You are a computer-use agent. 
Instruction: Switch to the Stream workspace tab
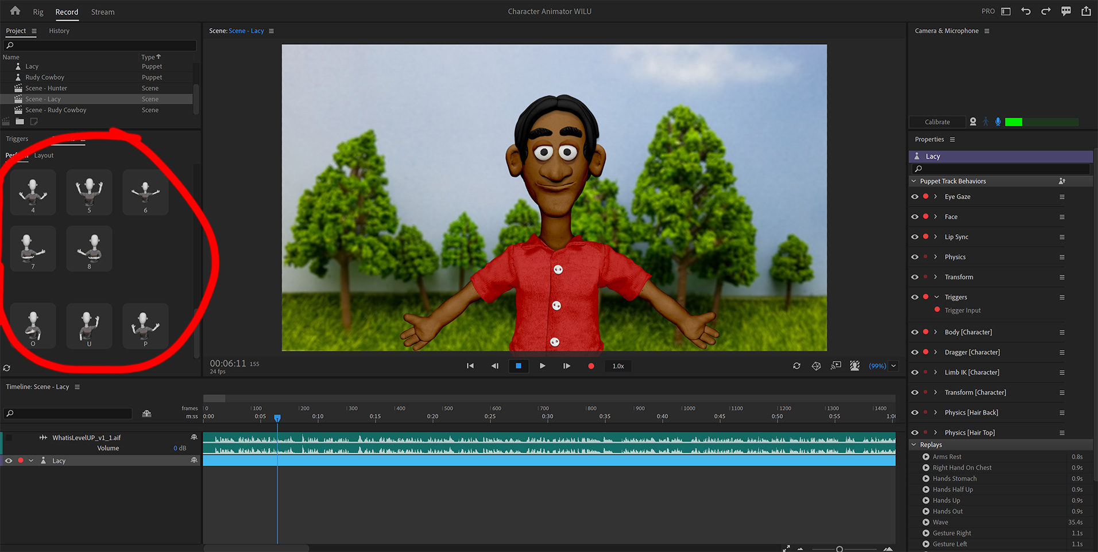(x=102, y=11)
